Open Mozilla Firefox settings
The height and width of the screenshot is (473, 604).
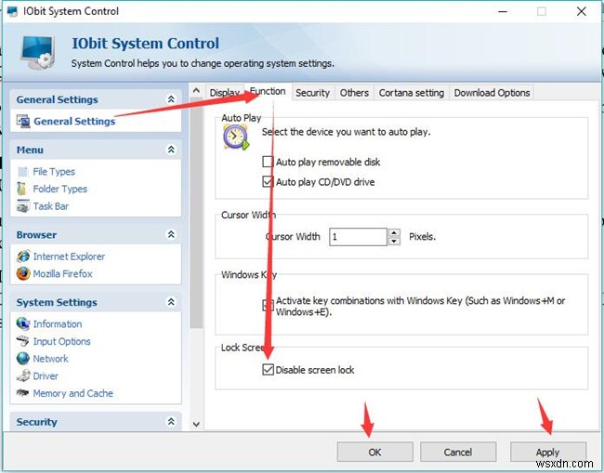coord(63,273)
